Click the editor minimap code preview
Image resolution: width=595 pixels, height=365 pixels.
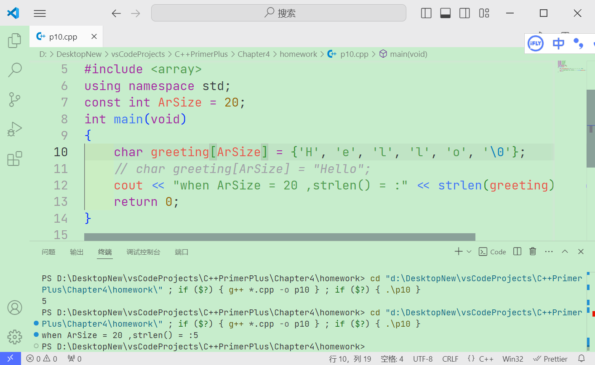coord(571,67)
